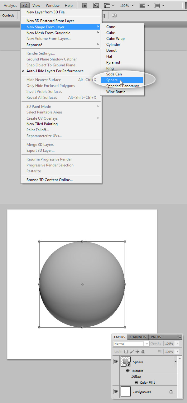Click the lock all padlock icon

[143, 352]
